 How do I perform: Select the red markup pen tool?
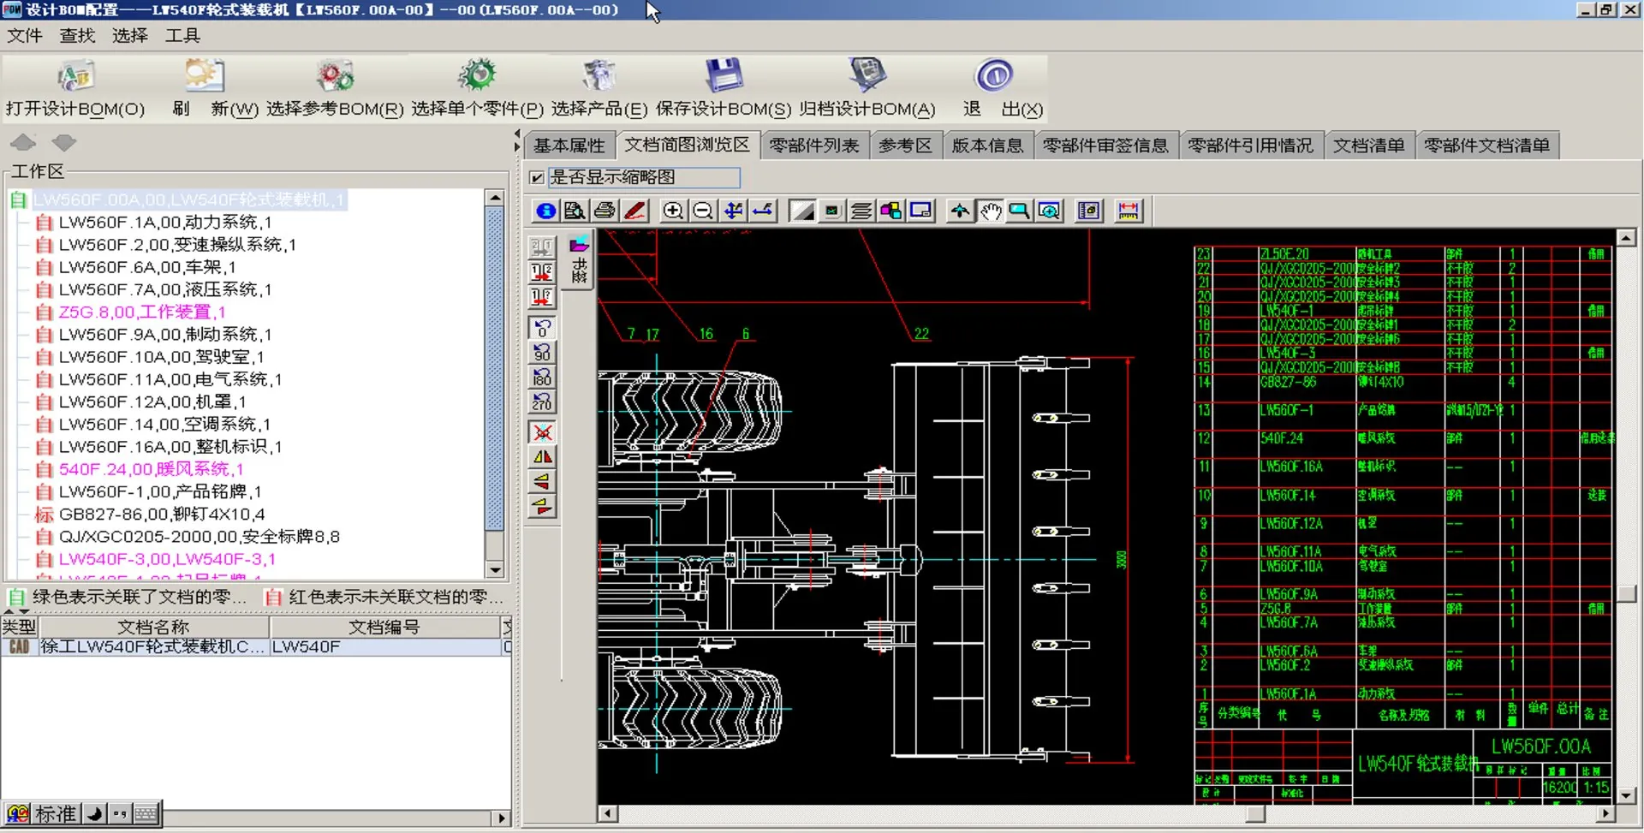tap(634, 211)
